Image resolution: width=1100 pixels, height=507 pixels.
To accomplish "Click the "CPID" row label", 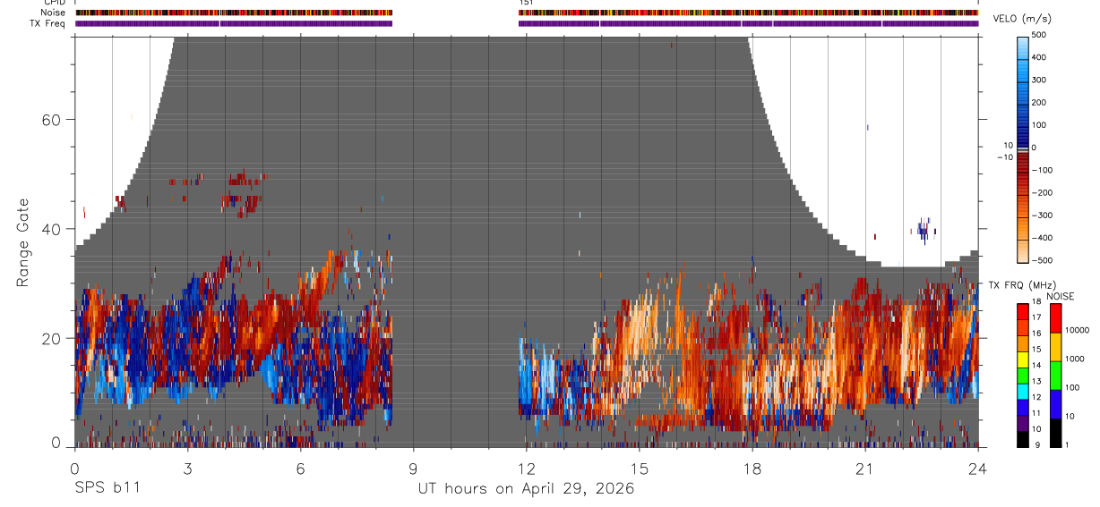I will click(x=53, y=3).
